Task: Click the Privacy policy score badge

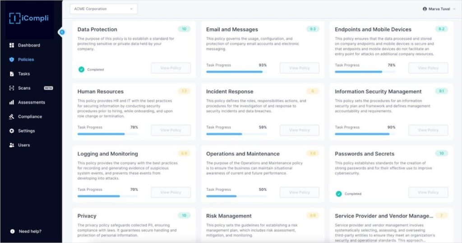Action: [184, 215]
